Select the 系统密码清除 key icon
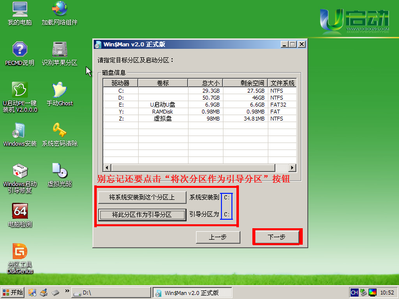 tap(59, 135)
